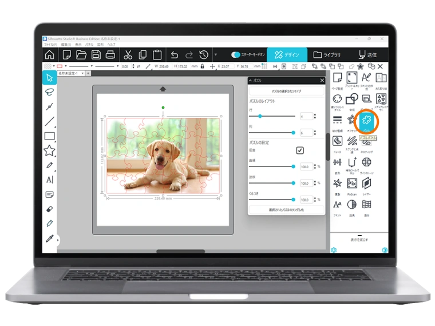This screenshot has height=326, width=435.
Task: Expand the history dropdown arrow beside undo history
Action: coord(215,55)
